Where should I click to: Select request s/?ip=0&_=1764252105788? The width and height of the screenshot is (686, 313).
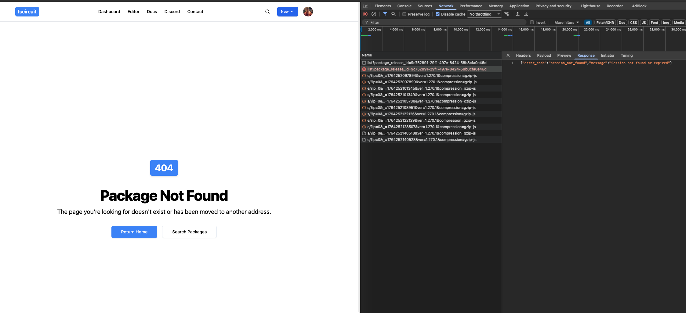431,101
